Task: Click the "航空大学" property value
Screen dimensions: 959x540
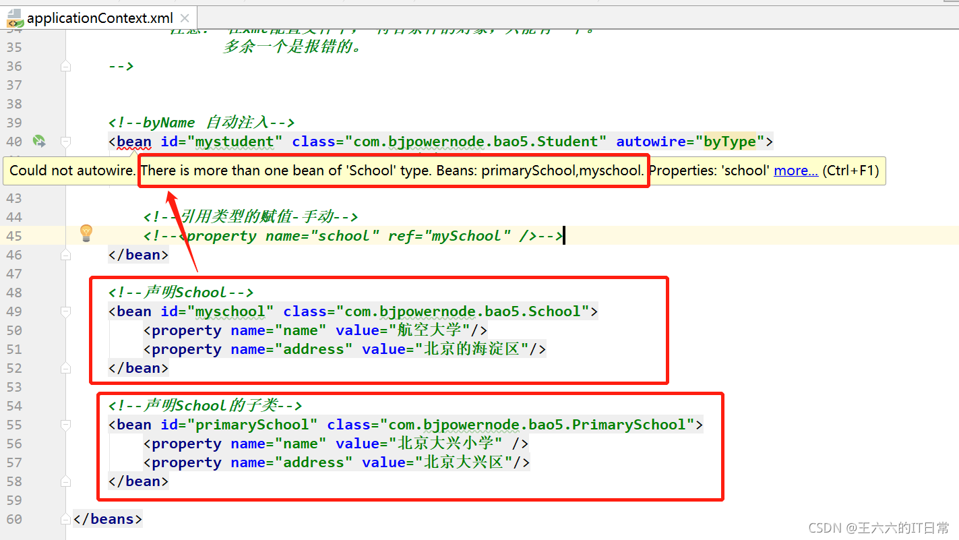Action: (x=429, y=330)
